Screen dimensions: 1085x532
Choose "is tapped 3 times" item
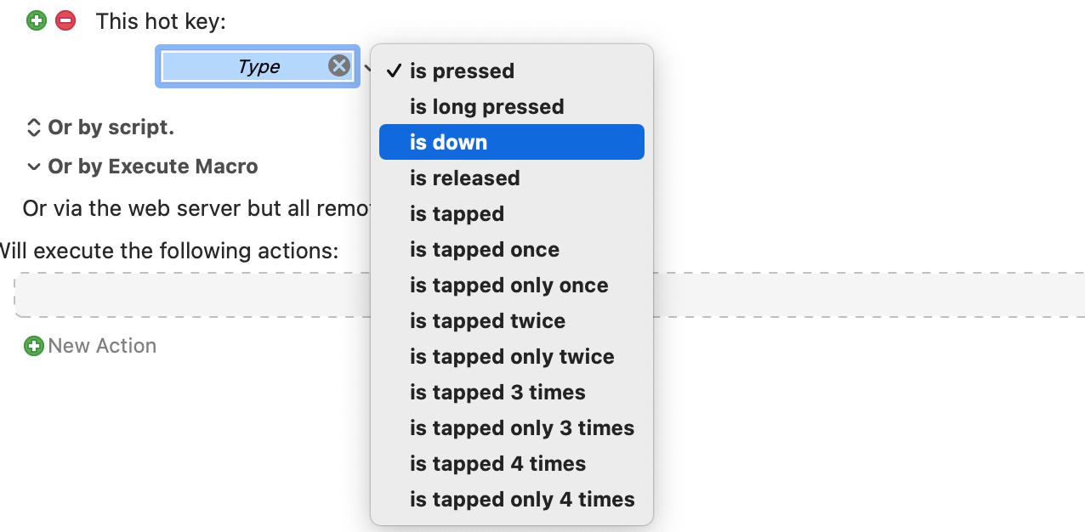pyautogui.click(x=497, y=392)
